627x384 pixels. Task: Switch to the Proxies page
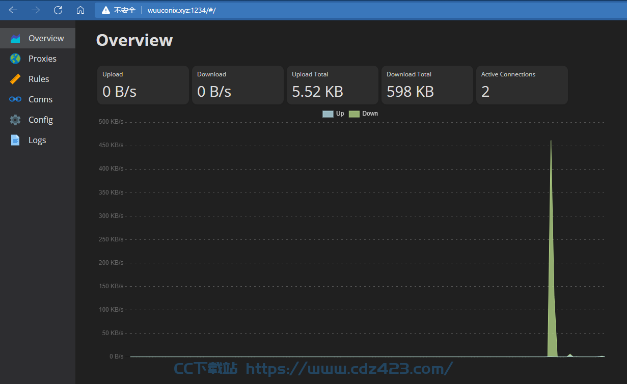tap(38, 59)
